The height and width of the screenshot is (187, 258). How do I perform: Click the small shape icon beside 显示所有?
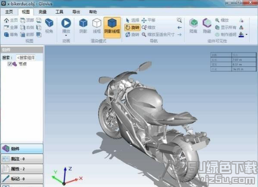[241, 28]
